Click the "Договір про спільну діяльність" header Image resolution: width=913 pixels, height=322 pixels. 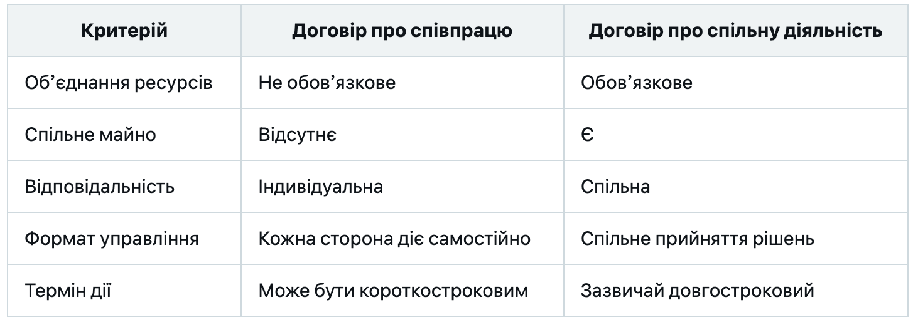tap(735, 31)
